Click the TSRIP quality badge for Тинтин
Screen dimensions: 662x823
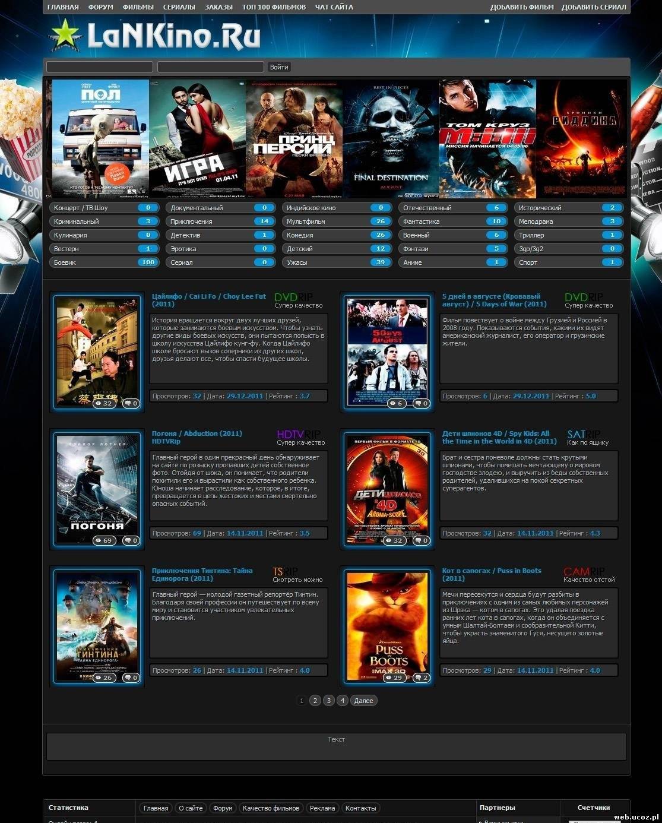tap(285, 571)
